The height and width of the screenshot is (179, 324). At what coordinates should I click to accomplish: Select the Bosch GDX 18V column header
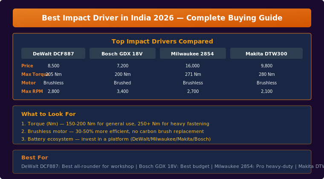point(122,53)
